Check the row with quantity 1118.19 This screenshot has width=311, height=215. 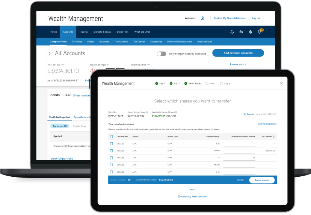112,165
